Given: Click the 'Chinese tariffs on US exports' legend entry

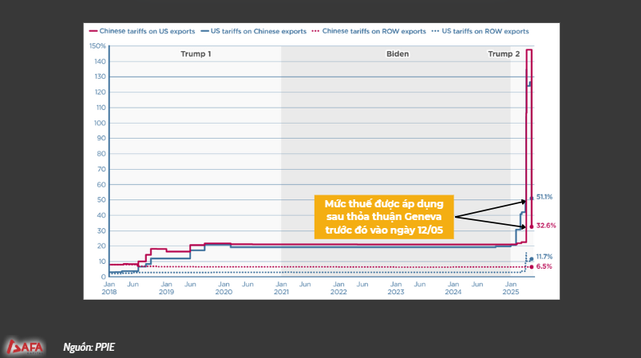Looking at the screenshot, I should pos(142,31).
